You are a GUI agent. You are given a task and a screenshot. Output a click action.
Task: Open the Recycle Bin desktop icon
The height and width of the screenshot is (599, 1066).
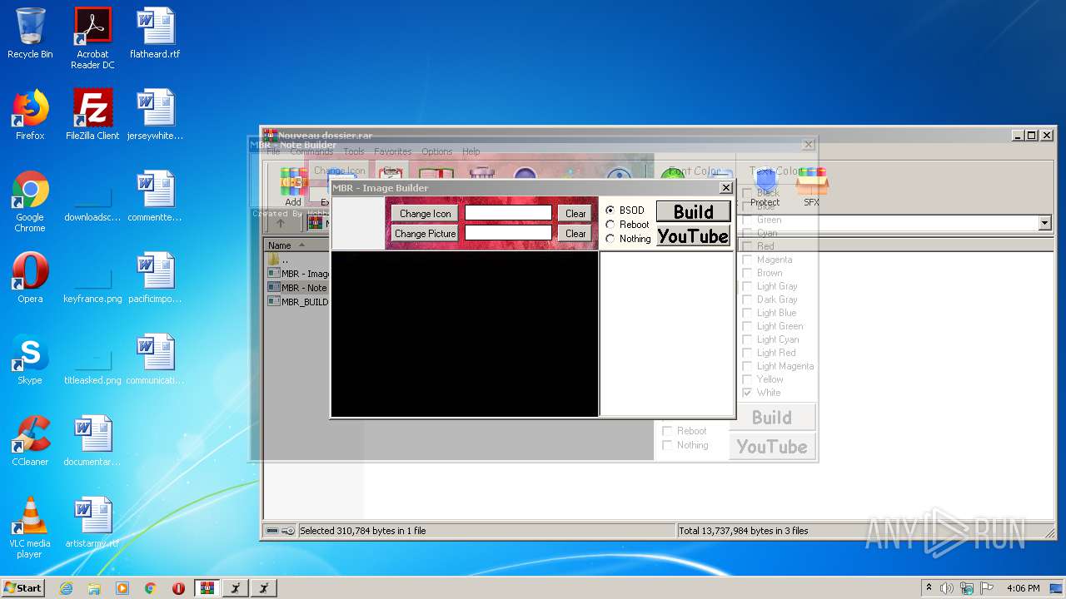pyautogui.click(x=30, y=33)
